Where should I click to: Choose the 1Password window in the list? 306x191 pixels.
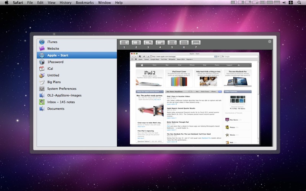[x=77, y=62]
